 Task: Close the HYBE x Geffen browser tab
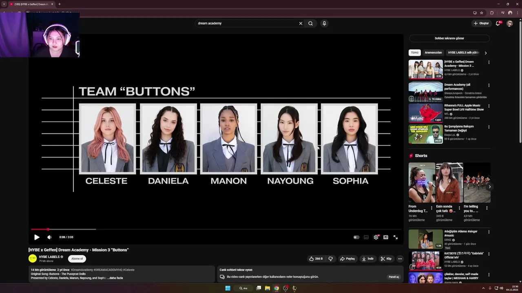(x=52, y=4)
